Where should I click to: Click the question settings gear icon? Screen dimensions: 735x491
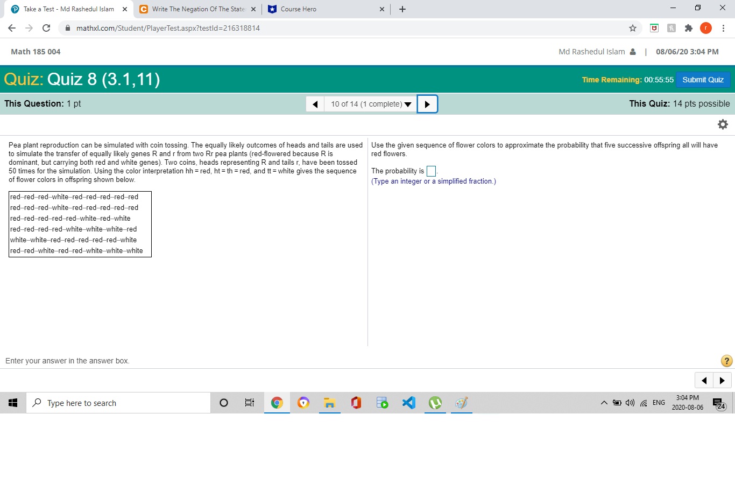click(723, 124)
